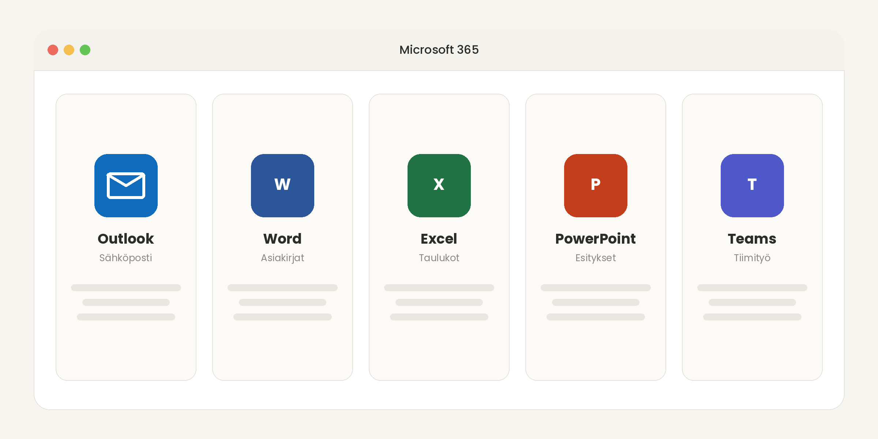
Task: Close the window with red button
Action: tap(53, 50)
